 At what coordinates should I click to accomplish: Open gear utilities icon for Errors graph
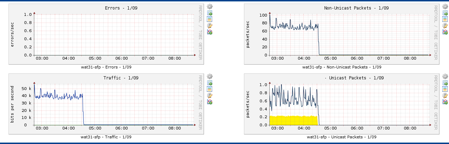tap(210, 6)
